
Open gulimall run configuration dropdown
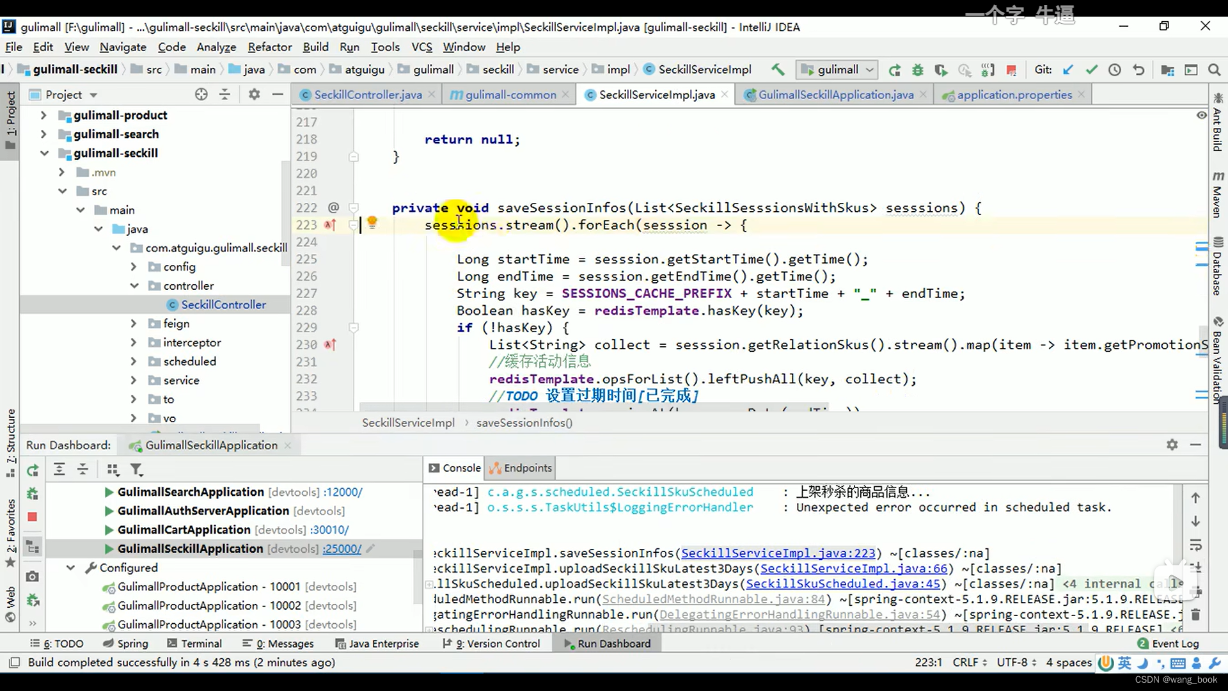coord(837,70)
